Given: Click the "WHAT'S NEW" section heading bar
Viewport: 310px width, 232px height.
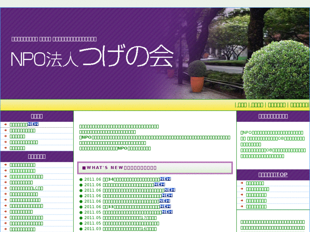Looking at the screenshot, I should coord(155,168).
